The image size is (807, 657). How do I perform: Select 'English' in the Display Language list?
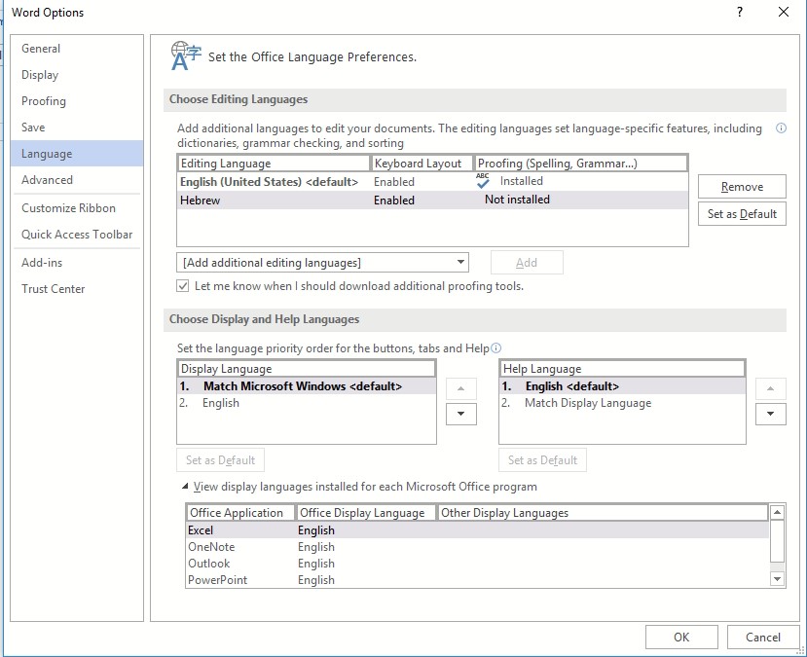tap(307, 403)
